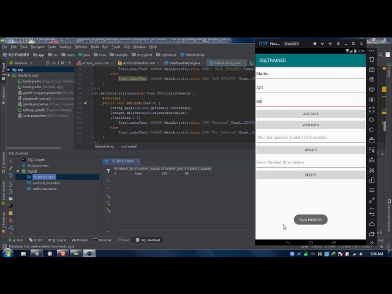Viewport: 392px width, 294px height.
Task: Click the Nox scissors screenshot icon
Action: tap(372, 170)
